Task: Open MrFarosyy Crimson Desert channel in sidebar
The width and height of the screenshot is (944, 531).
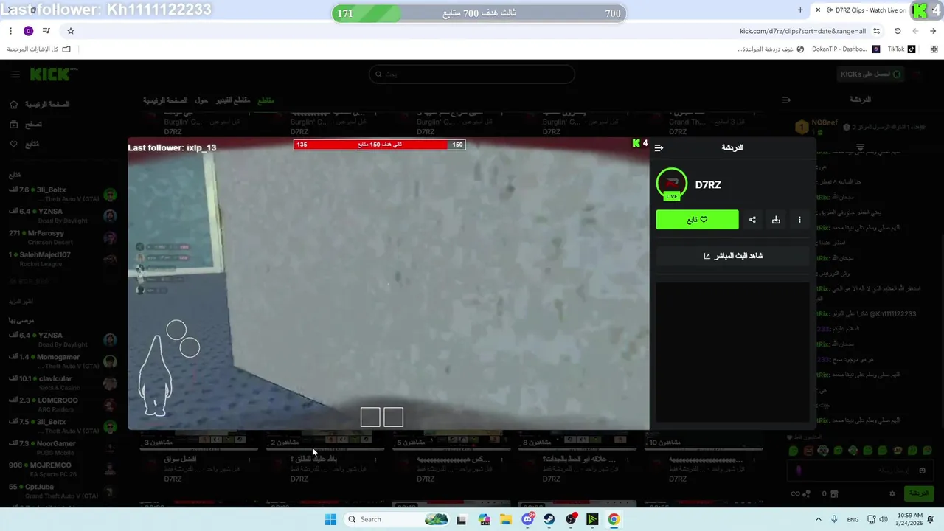Action: tap(63, 238)
